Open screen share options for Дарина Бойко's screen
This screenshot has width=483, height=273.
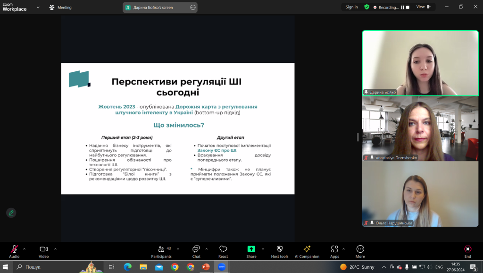pos(193,8)
